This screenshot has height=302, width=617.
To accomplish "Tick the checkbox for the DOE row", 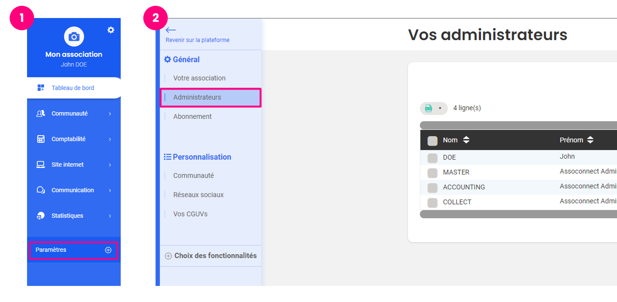I will [432, 158].
